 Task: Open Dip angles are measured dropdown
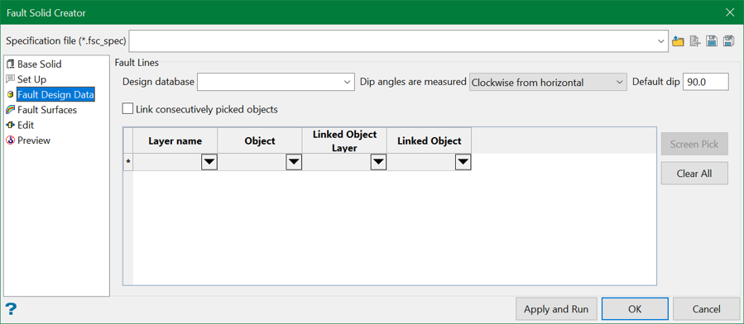619,82
